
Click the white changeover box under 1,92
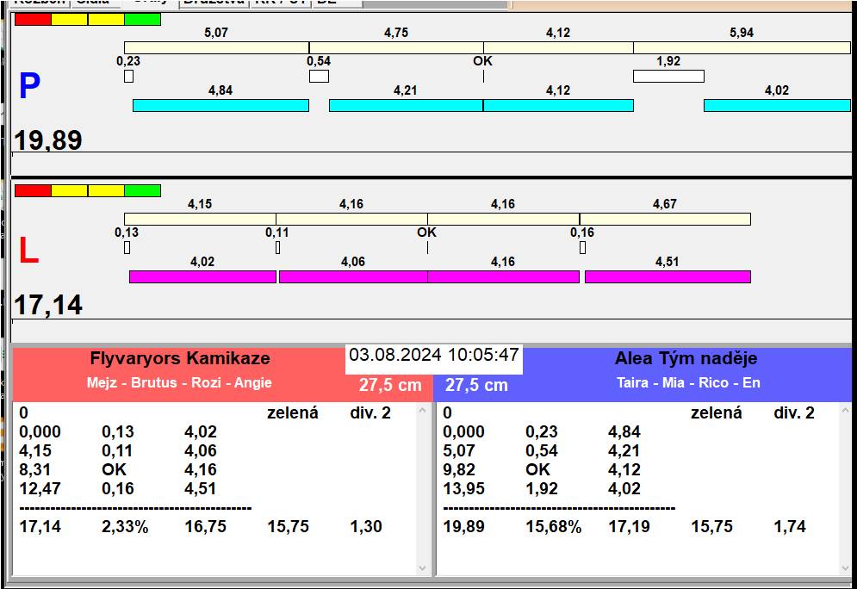668,76
